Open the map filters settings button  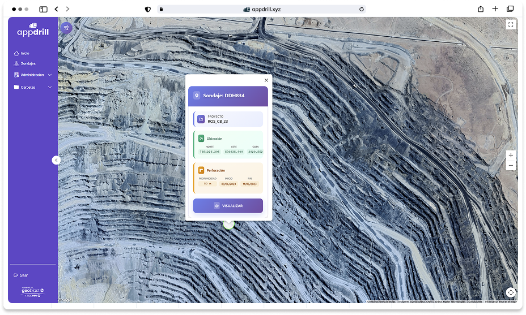(x=66, y=28)
